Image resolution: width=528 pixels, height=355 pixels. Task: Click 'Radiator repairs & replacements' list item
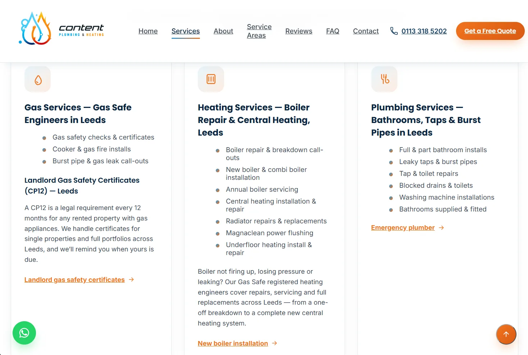coord(276,221)
